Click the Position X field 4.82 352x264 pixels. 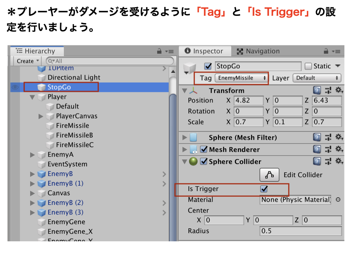[x=248, y=100]
